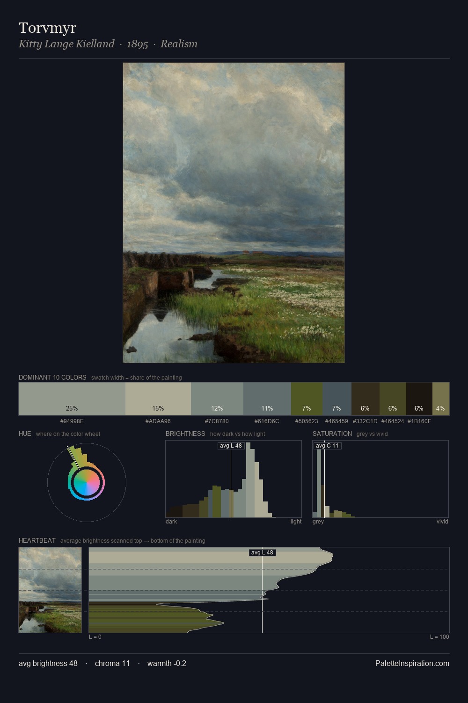
Task: Click the '#464524' hex label
Action: [x=393, y=421]
